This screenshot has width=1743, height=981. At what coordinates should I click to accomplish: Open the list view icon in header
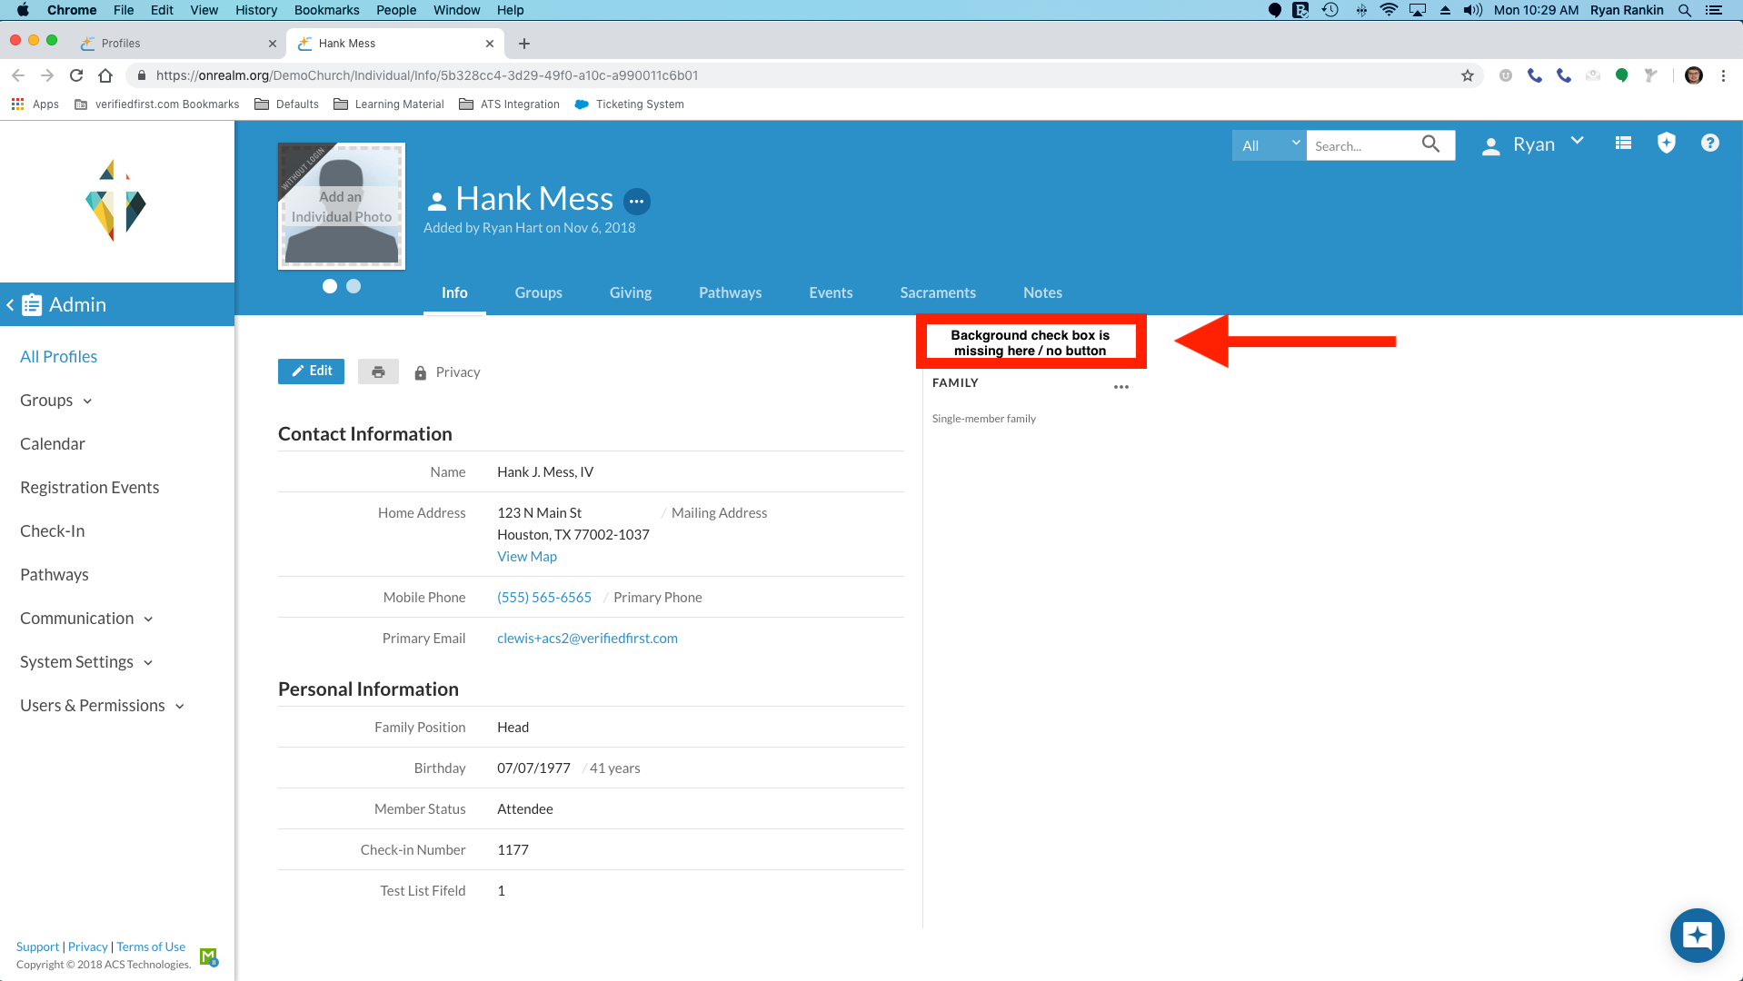(1623, 144)
